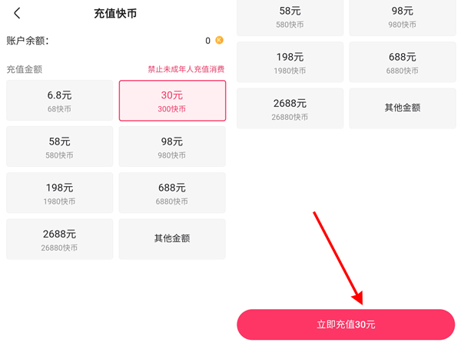Image resolution: width=461 pixels, height=346 pixels.
Task: Choose 98元 option in the right screen
Action: 403,17
